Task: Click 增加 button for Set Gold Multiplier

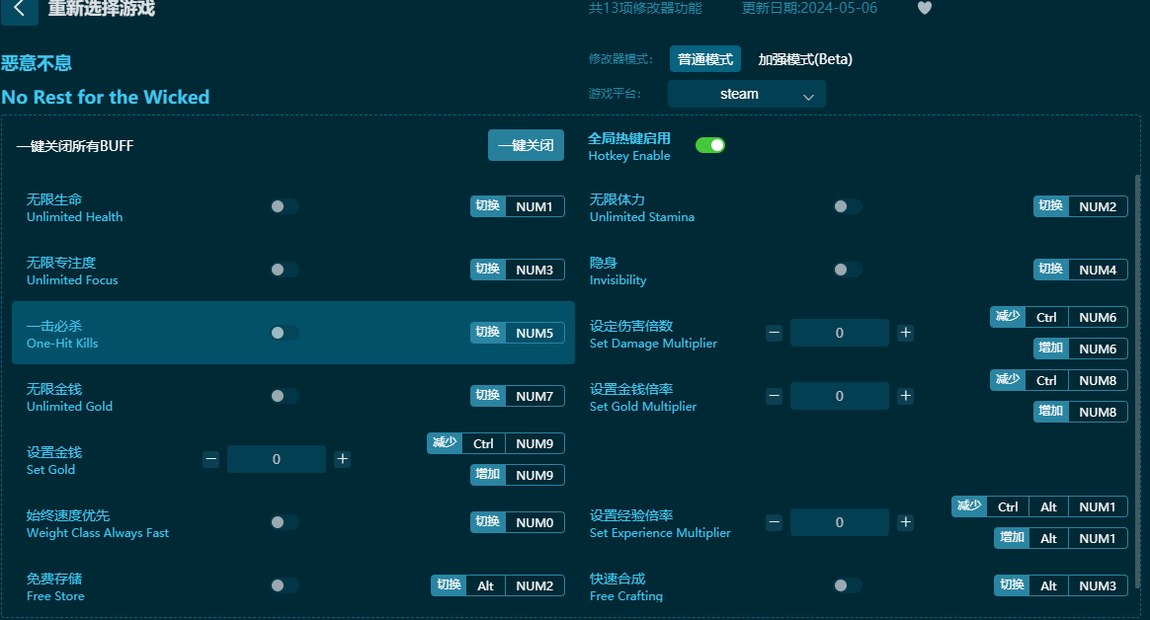Action: tap(1051, 412)
